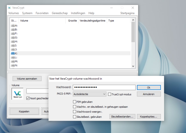Image resolution: width=186 pixels, height=133 pixels.
Task: Click the VeraCrypt logo in Volume group
Action: (17, 94)
